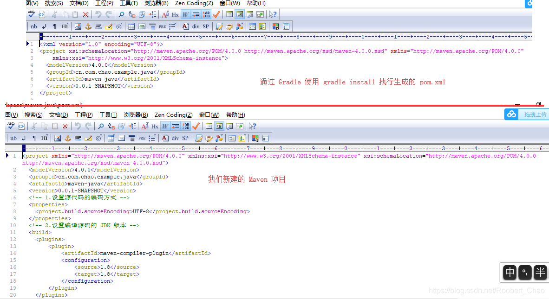Viewport: 549px width, 299px height.
Task: Toggle word wrap W in upper toolbar
Action: click(186, 14)
